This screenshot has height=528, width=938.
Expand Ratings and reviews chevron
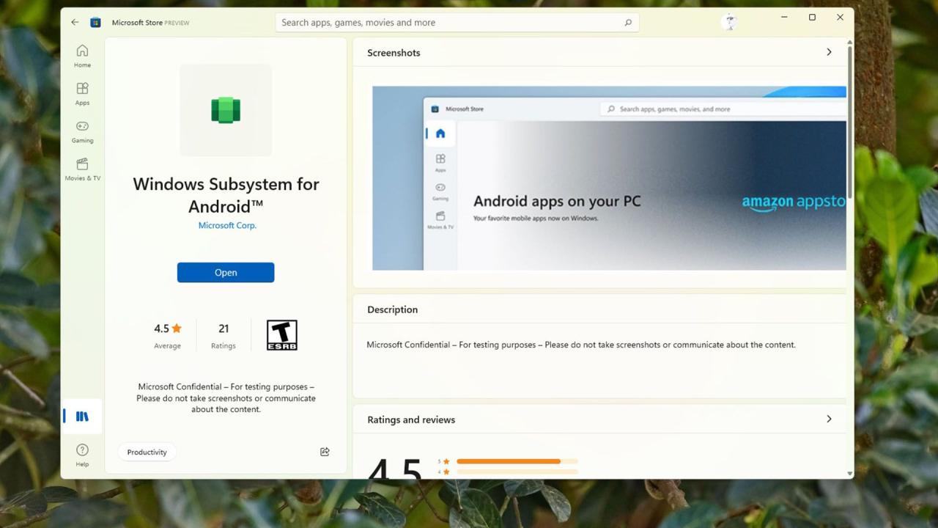click(x=829, y=419)
